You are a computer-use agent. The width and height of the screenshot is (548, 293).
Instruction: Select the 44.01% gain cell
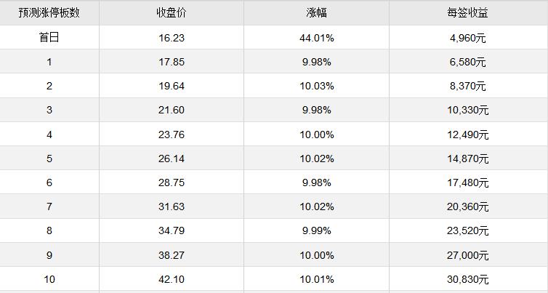(317, 38)
